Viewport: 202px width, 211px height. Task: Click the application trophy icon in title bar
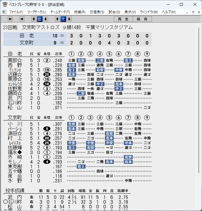[x=5, y=4]
